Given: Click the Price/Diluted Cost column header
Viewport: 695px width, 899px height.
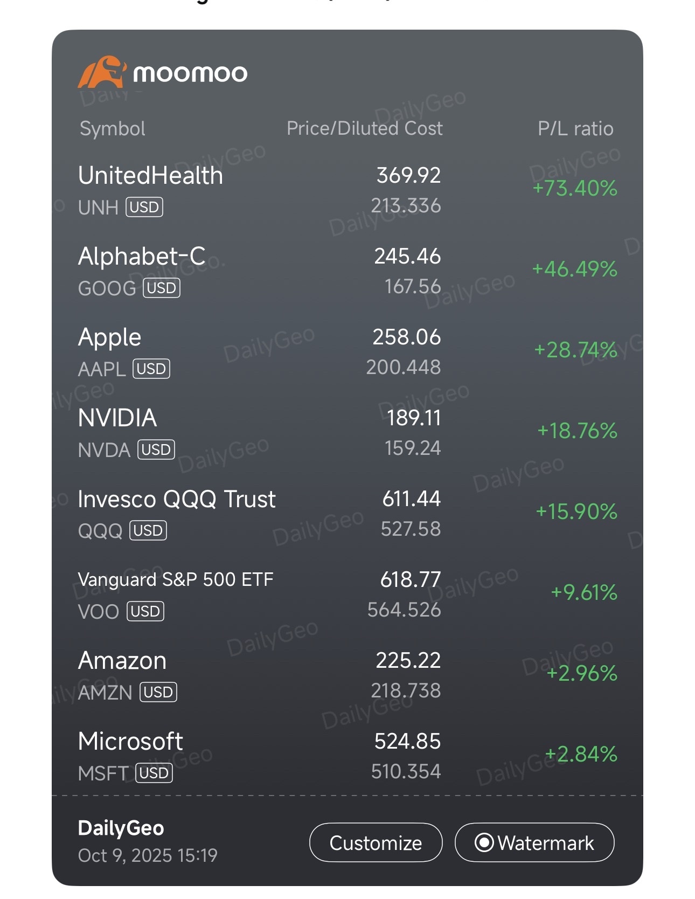Looking at the screenshot, I should [x=364, y=129].
